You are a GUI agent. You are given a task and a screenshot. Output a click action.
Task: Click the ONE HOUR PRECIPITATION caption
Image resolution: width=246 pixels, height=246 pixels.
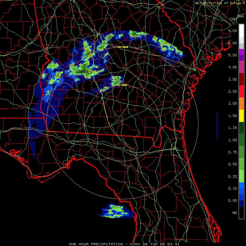tap(96, 244)
